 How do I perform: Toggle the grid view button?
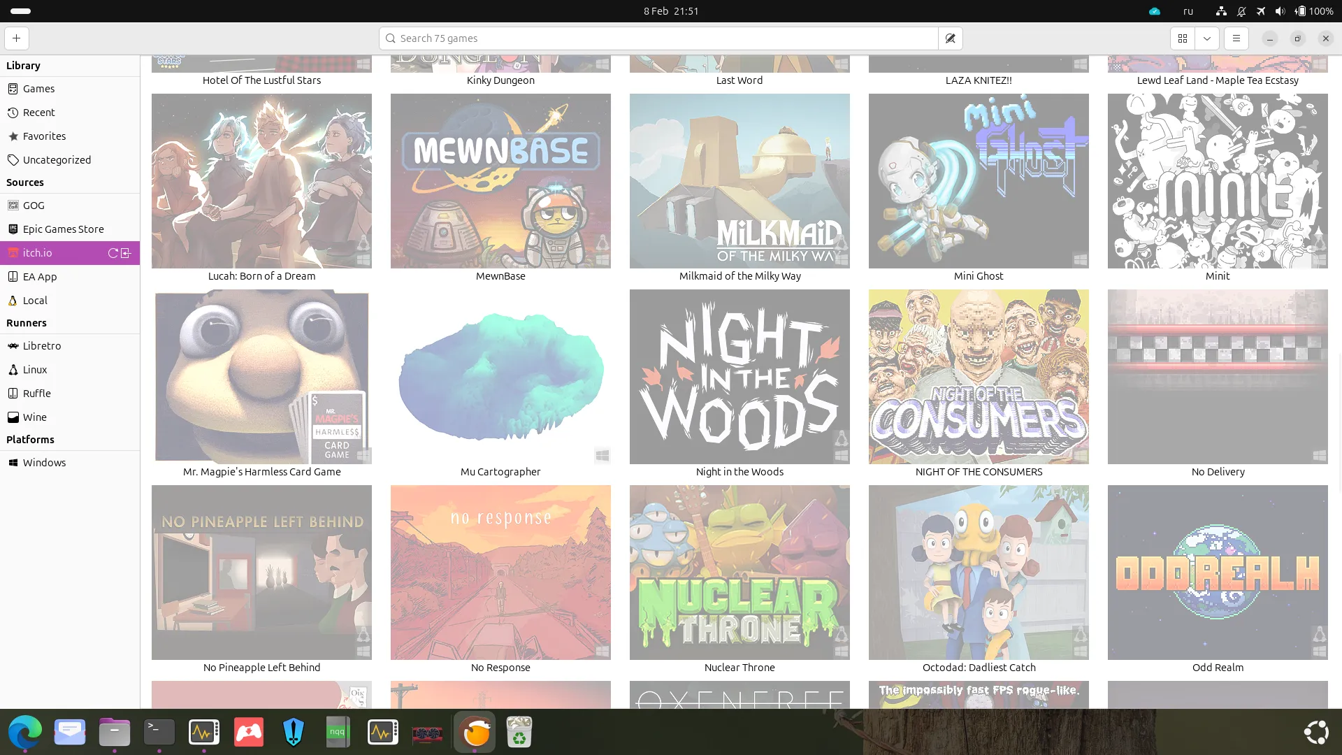point(1183,38)
